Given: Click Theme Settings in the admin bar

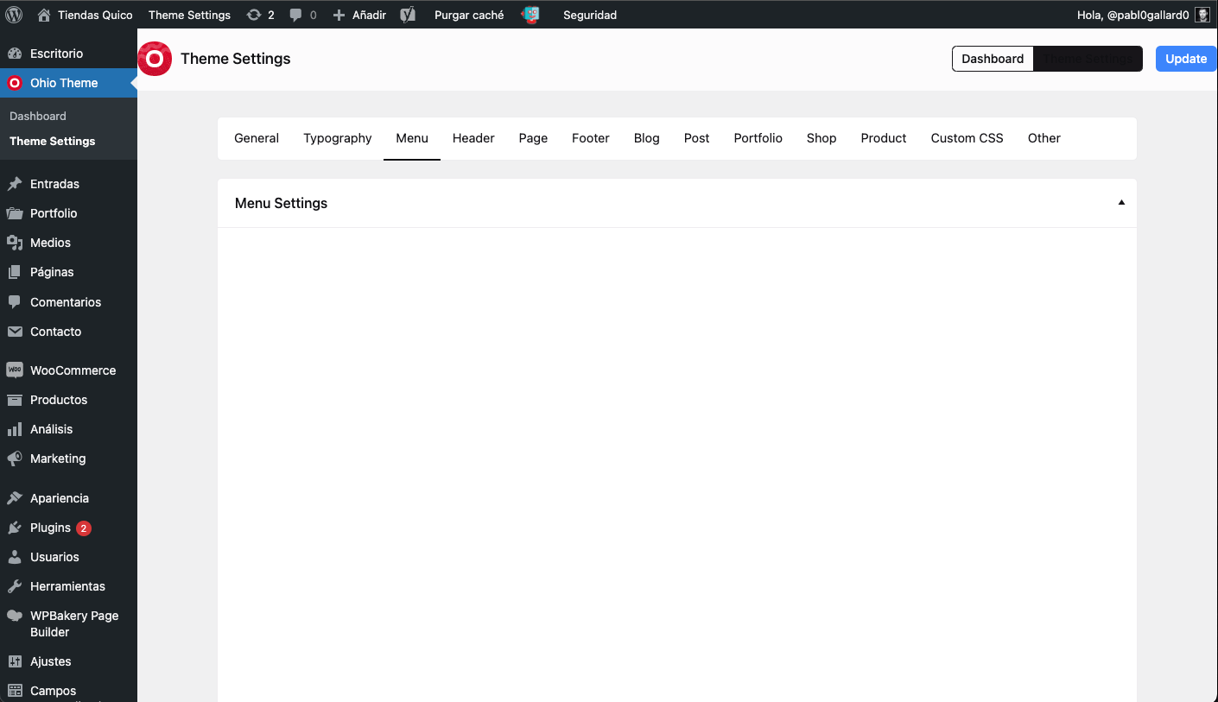Looking at the screenshot, I should (x=189, y=15).
